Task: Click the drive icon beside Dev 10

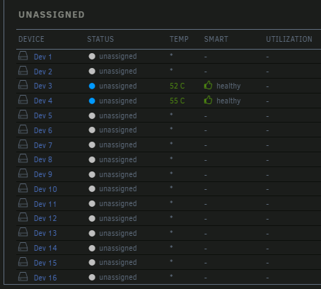Action: click(x=23, y=188)
